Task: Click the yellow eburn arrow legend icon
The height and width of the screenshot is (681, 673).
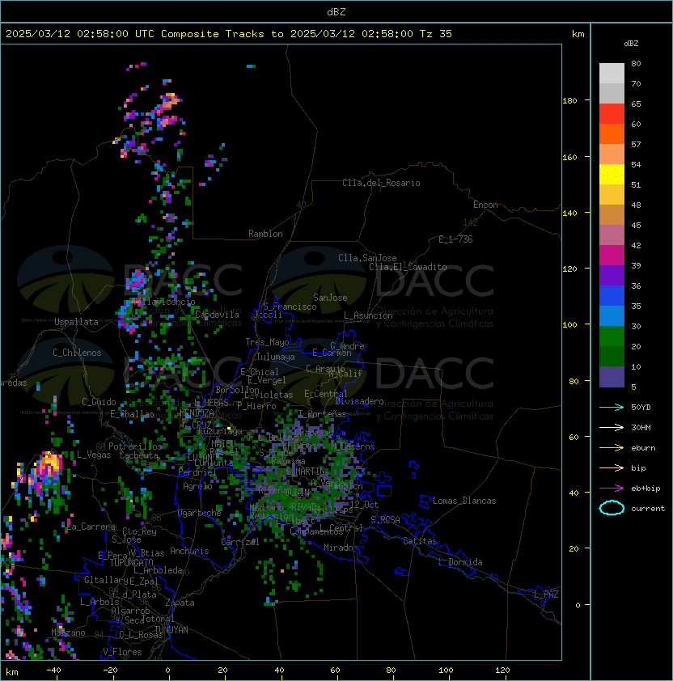Action: tap(612, 448)
